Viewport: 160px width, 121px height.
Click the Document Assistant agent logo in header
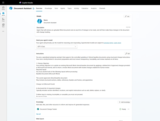11,8
